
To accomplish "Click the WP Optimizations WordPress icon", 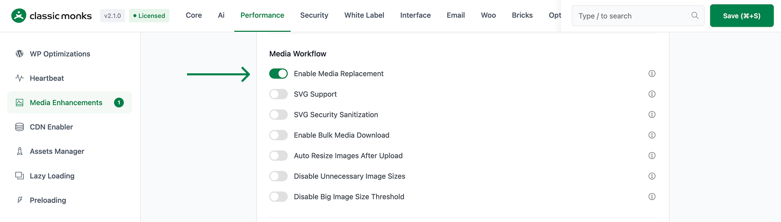I will 20,54.
